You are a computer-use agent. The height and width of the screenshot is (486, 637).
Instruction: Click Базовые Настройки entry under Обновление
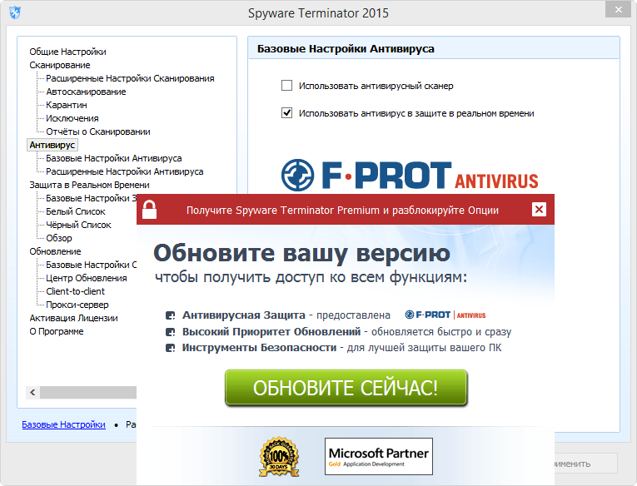pyautogui.click(x=91, y=265)
